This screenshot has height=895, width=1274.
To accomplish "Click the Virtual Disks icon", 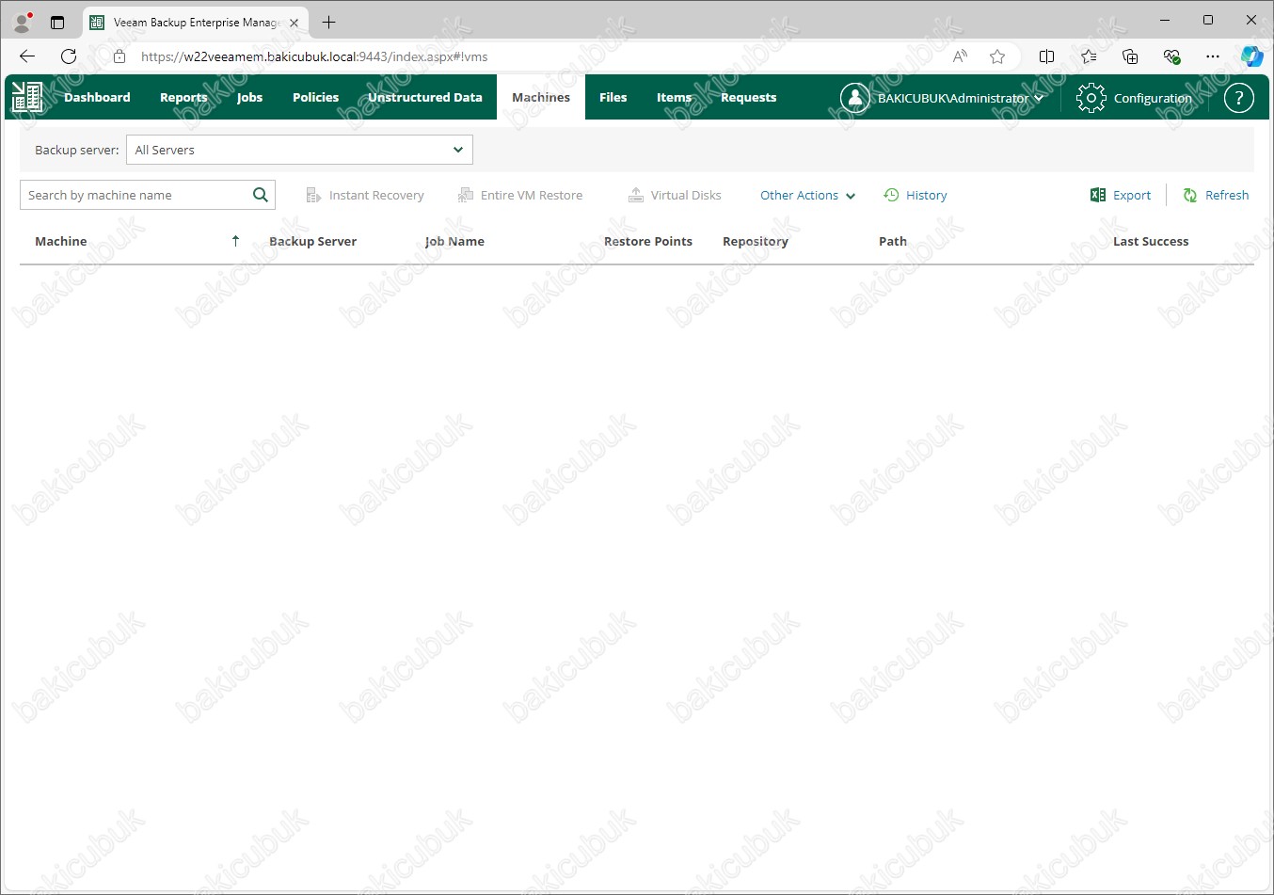I will pos(635,195).
